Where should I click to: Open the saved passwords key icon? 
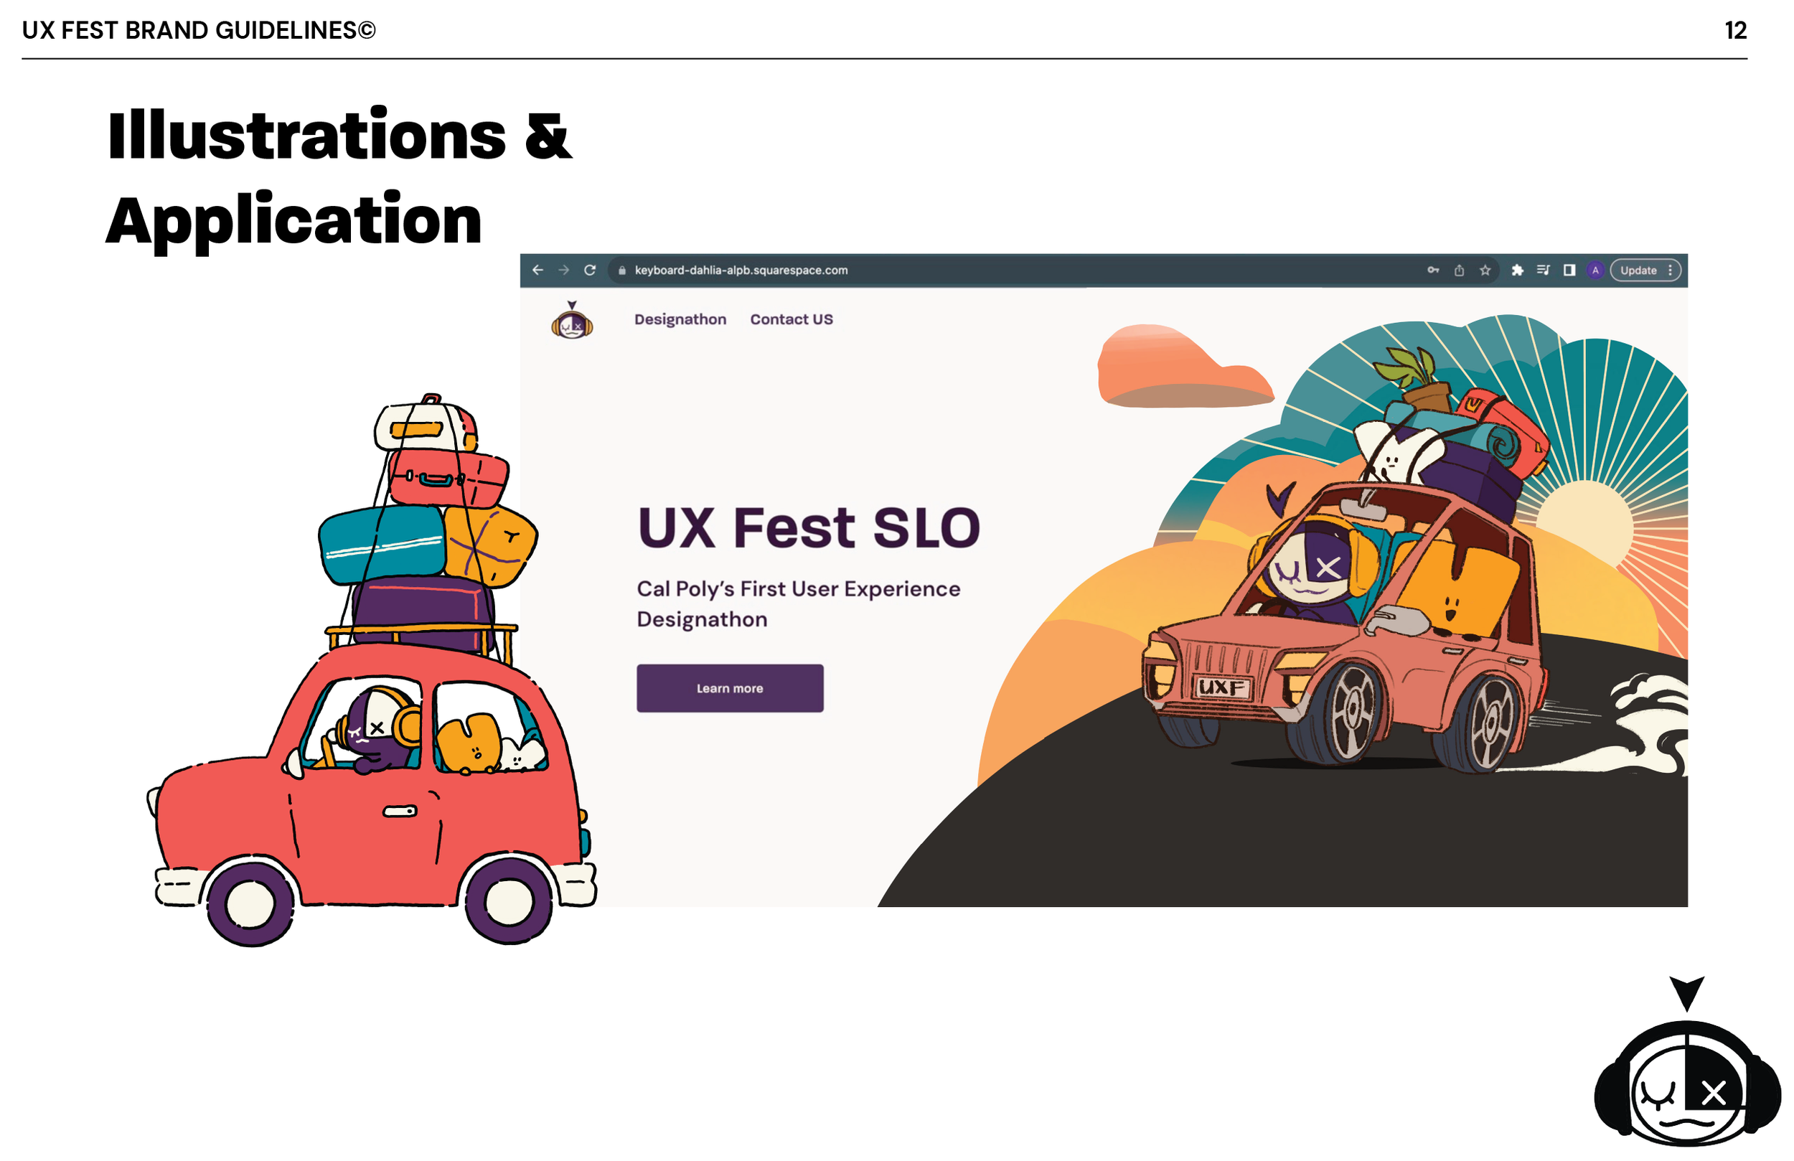(1433, 270)
